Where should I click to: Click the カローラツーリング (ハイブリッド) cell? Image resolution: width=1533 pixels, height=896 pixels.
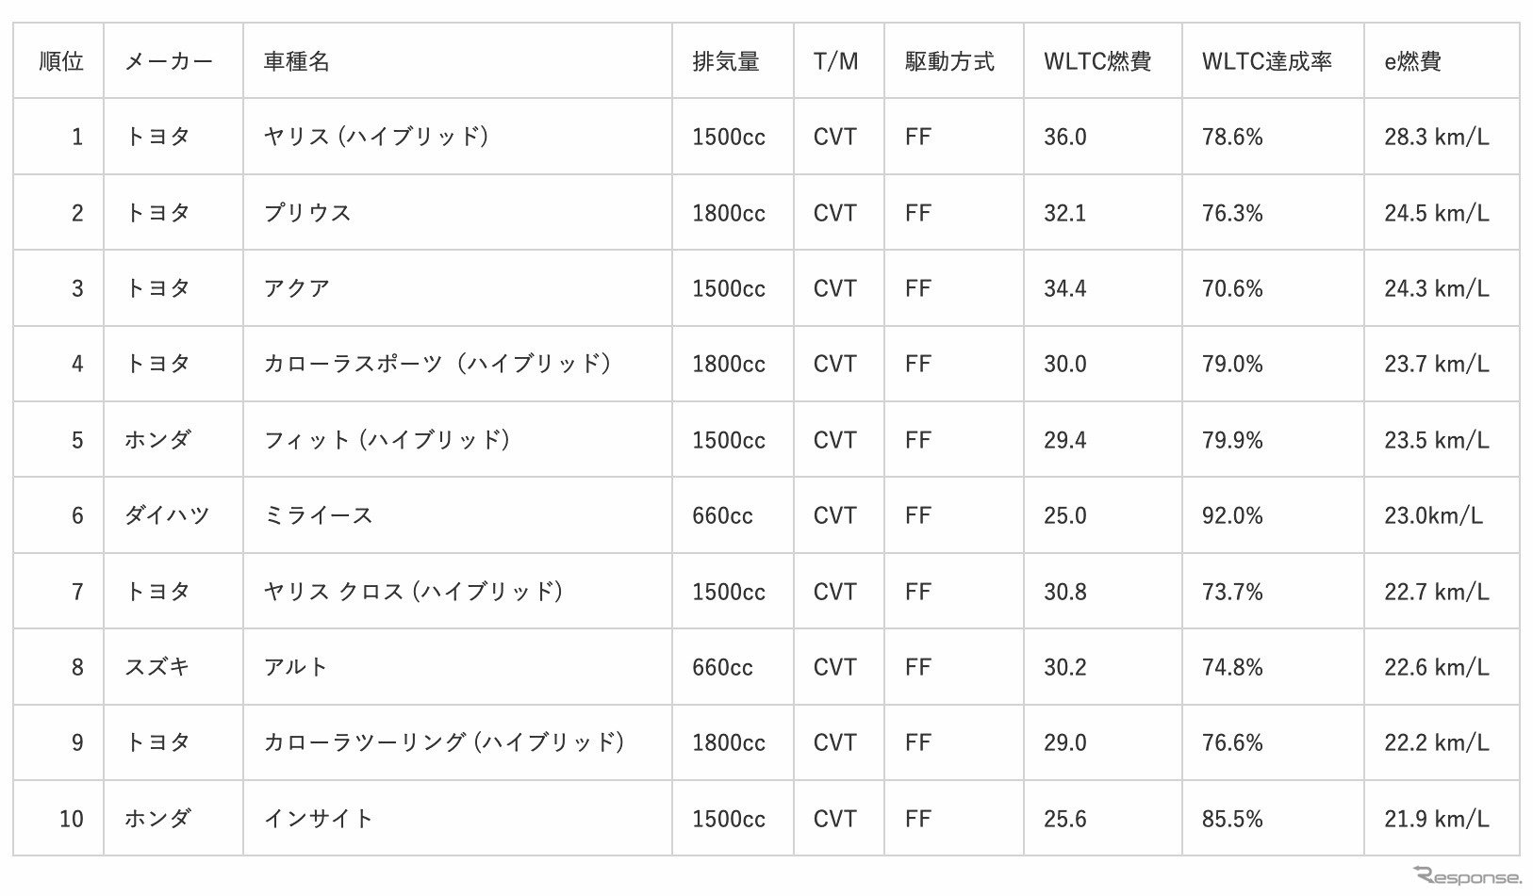(444, 742)
